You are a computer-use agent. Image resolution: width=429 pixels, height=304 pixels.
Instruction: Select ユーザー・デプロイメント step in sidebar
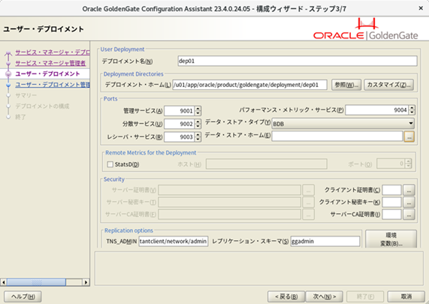point(47,74)
